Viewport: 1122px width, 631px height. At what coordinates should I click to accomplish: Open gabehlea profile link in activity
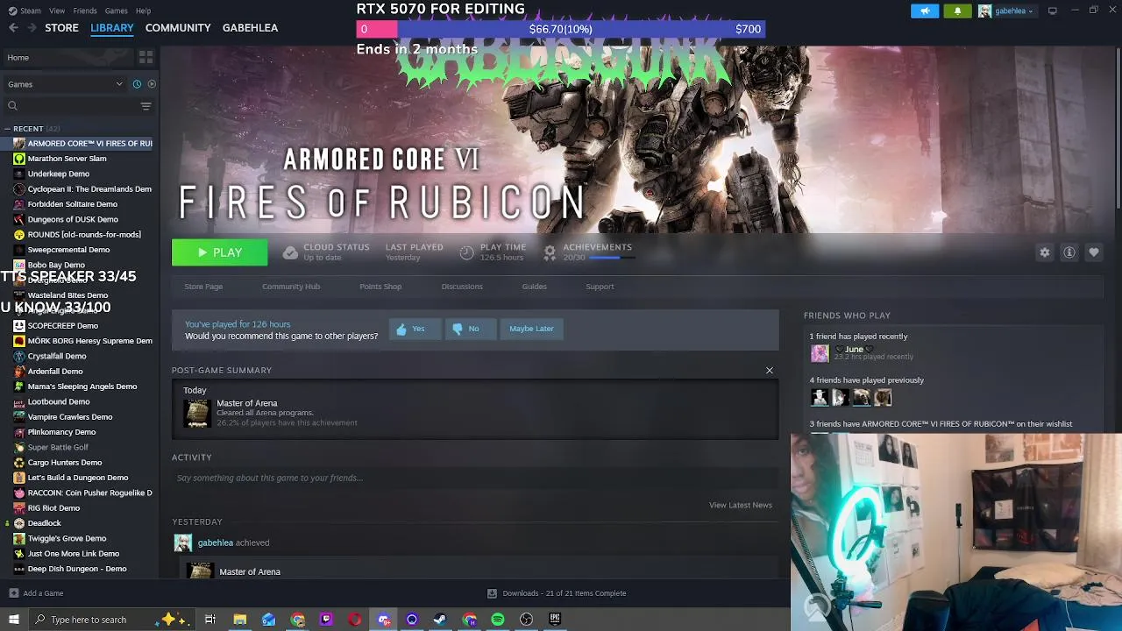215,542
